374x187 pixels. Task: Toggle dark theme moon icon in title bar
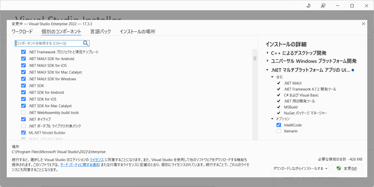tap(309, 6)
